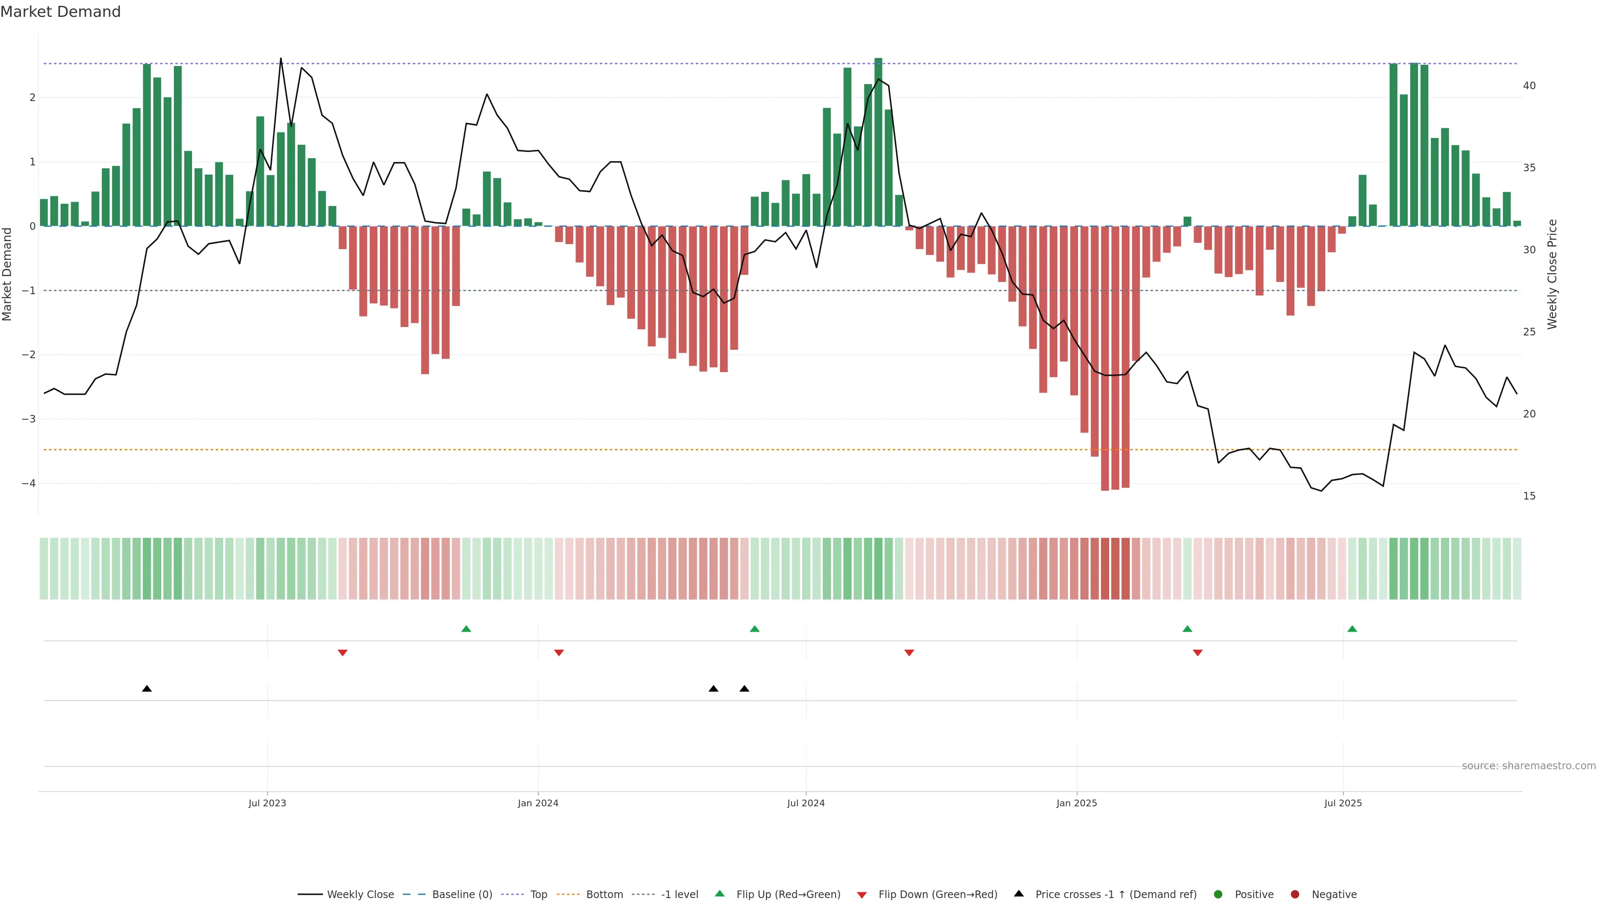Click the green Positive legend dot
Screen dimensions: 1617x909
[1218, 895]
